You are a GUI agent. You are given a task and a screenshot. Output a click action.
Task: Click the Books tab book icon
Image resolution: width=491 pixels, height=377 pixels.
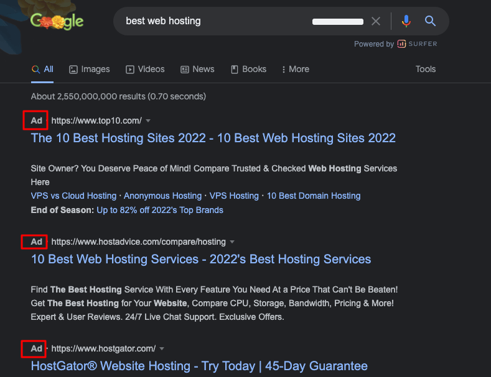point(235,70)
